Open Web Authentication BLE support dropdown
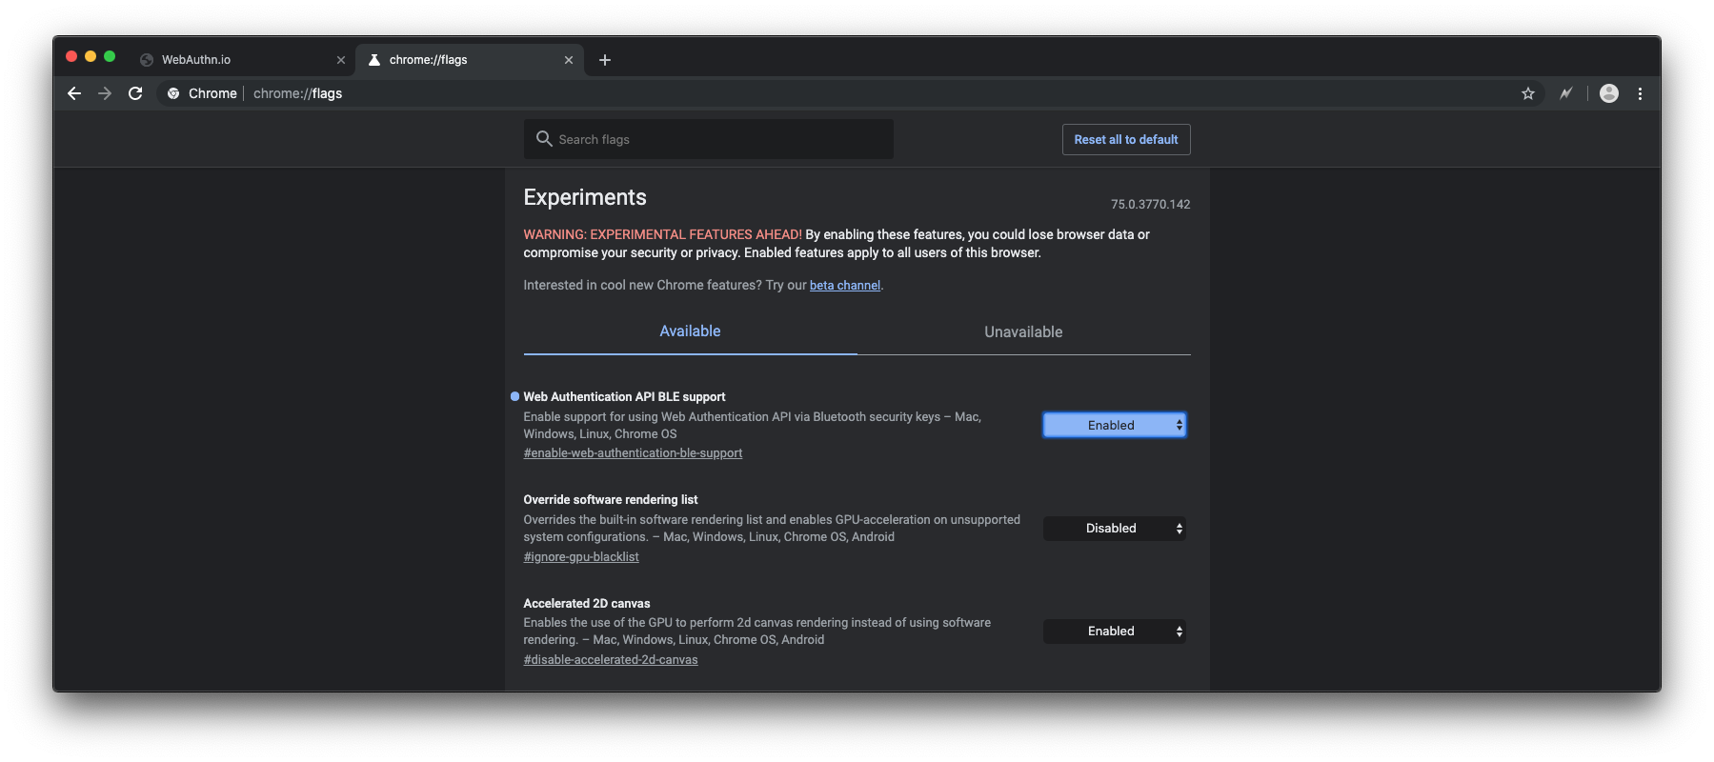 pyautogui.click(x=1115, y=425)
